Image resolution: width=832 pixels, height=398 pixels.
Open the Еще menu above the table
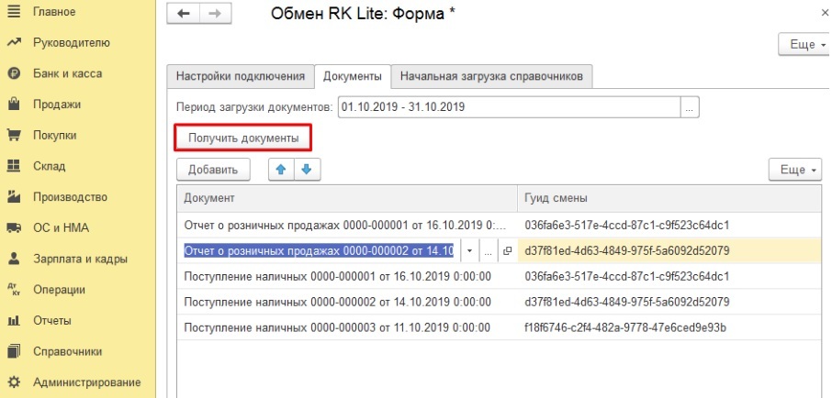pos(795,170)
